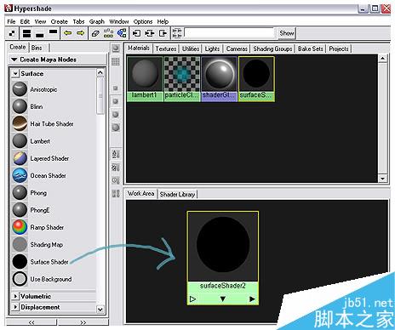
Task: Switch to the Bake Sets tab
Action: (x=310, y=48)
